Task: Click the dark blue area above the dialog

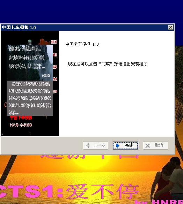Action: tap(91, 12)
